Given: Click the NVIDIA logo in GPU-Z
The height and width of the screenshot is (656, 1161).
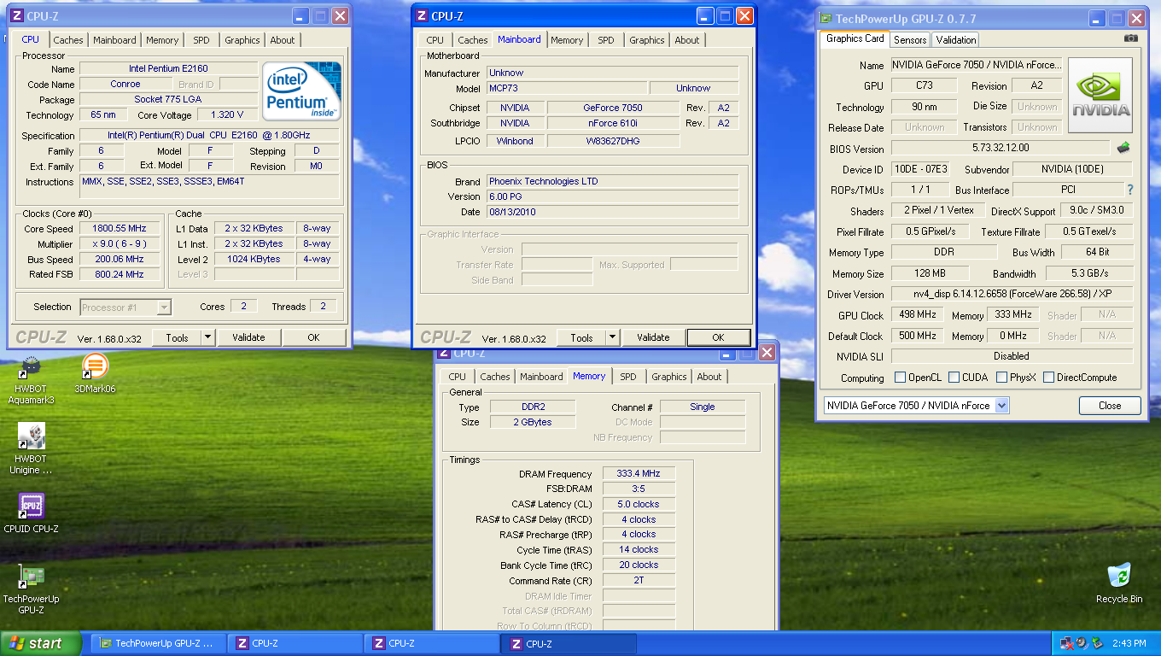Looking at the screenshot, I should [1100, 95].
